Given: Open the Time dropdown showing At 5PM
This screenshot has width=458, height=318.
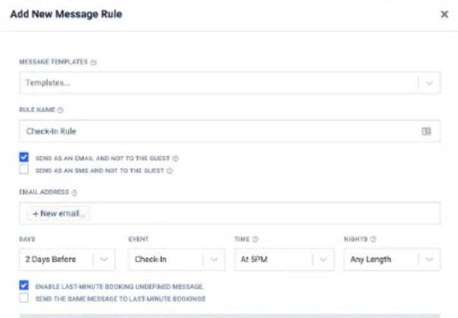Looking at the screenshot, I should (285, 259).
